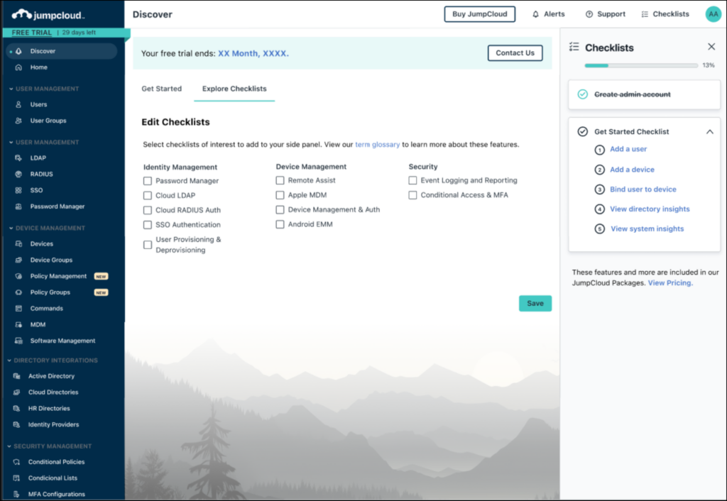727x501 pixels.
Task: Check the Apple MDM checkbox
Action: pos(280,195)
